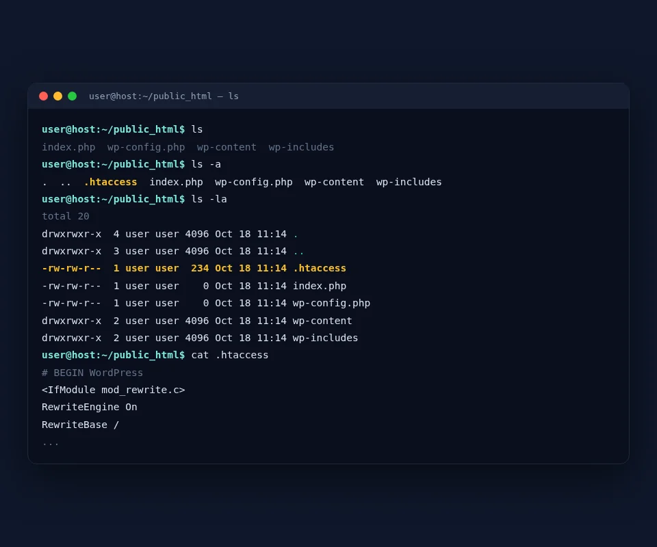Click the file size "234" in the .htaccess row
Screen dimensions: 657x547
coord(200,268)
